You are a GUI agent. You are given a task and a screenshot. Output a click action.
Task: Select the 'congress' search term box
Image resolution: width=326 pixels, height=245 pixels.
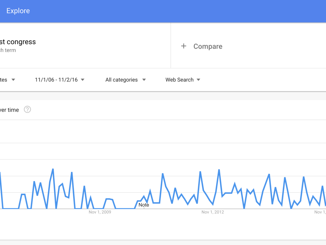point(18,42)
